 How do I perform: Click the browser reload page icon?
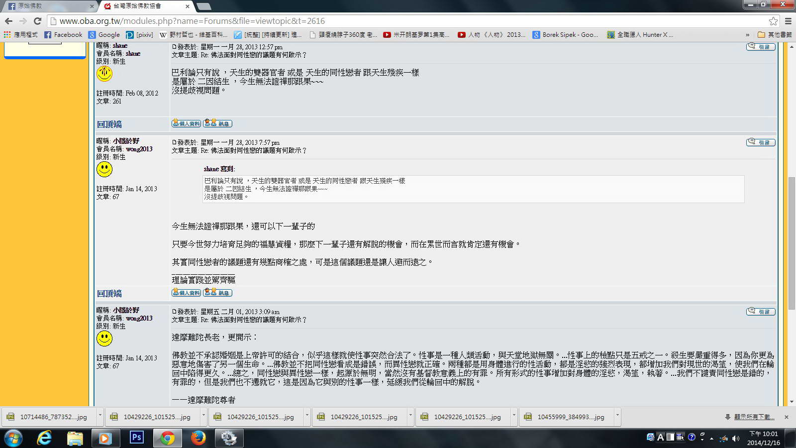pyautogui.click(x=37, y=21)
